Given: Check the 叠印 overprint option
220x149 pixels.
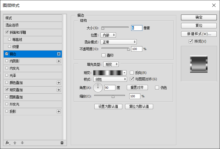Looking at the screenshot, I should tap(103, 55).
